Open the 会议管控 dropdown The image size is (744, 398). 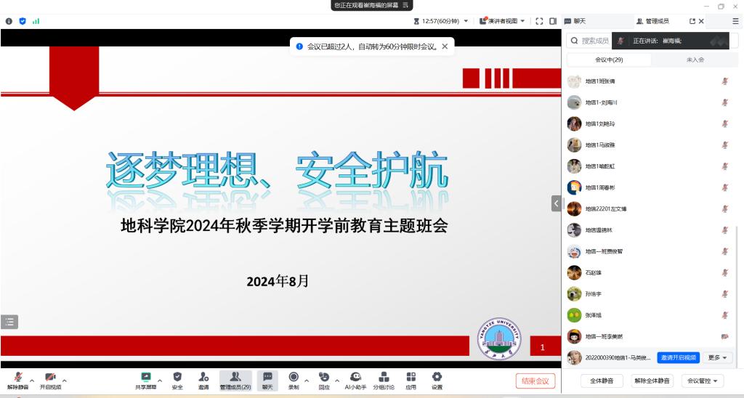pyautogui.click(x=702, y=381)
